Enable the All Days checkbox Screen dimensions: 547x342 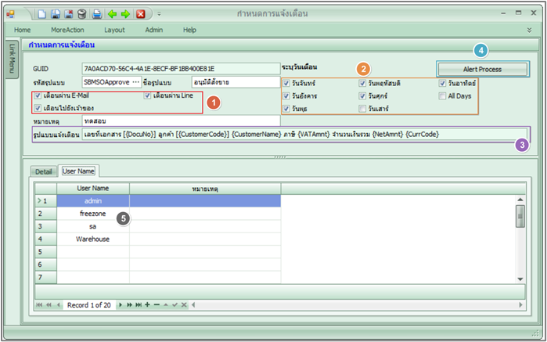click(443, 96)
